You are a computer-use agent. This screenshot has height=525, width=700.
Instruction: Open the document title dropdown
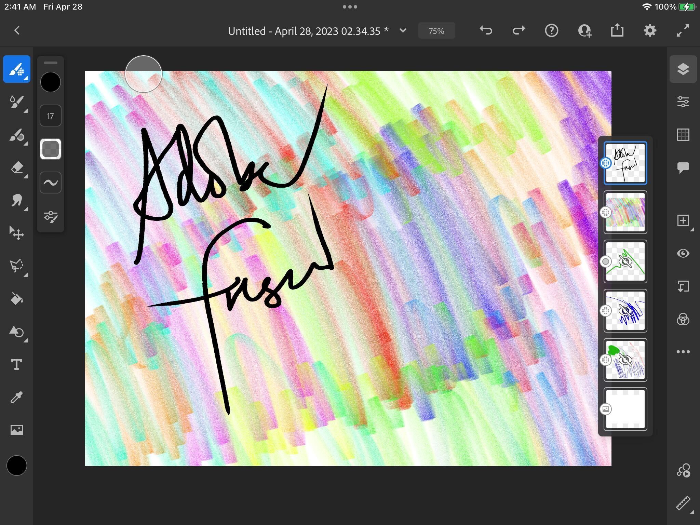(x=403, y=30)
